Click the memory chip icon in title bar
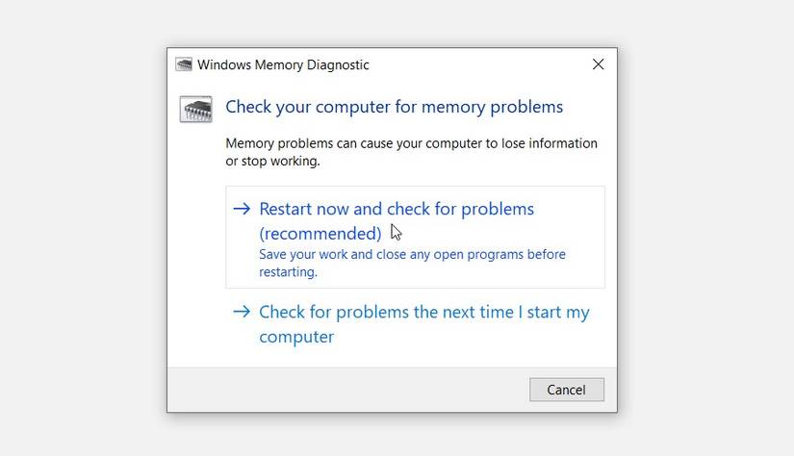Image resolution: width=794 pixels, height=456 pixels. tap(184, 64)
